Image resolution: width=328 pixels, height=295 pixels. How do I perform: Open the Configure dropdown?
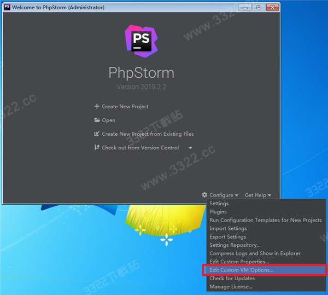224,195
